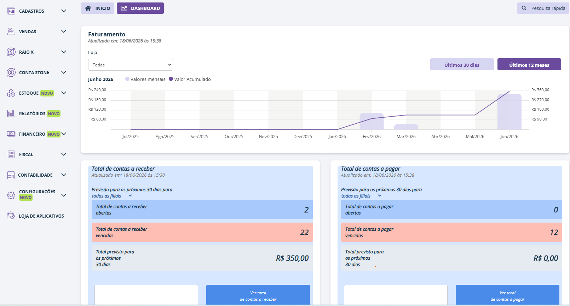Expand the Fiscal menu chevron
This screenshot has height=306, width=570.
tap(64, 154)
